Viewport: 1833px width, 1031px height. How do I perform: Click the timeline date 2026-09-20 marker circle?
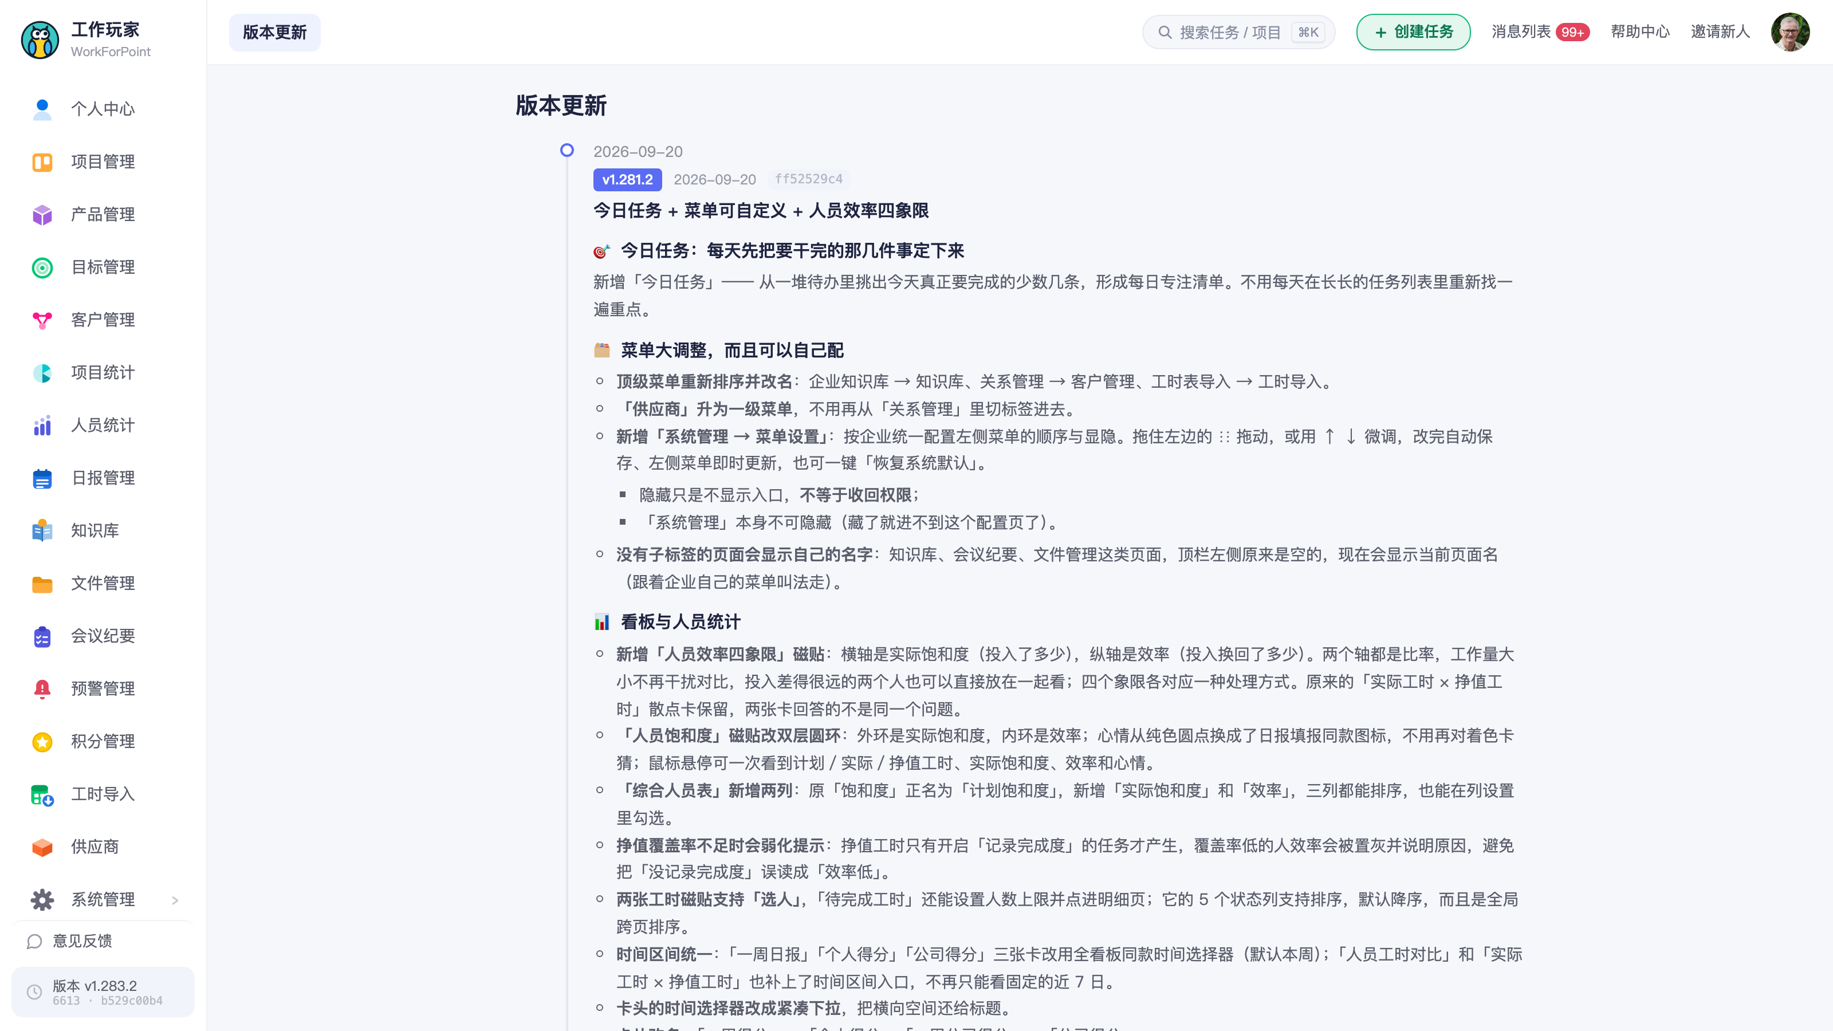(567, 150)
